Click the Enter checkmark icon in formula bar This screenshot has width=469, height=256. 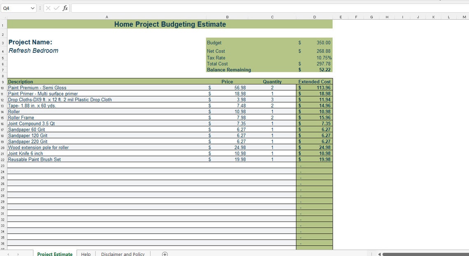pos(56,8)
